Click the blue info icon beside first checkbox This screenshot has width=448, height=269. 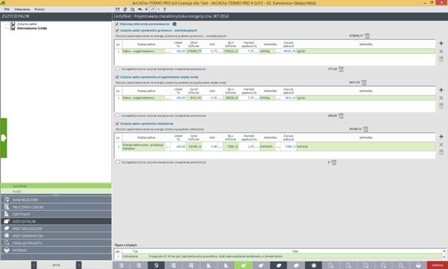[174, 24]
